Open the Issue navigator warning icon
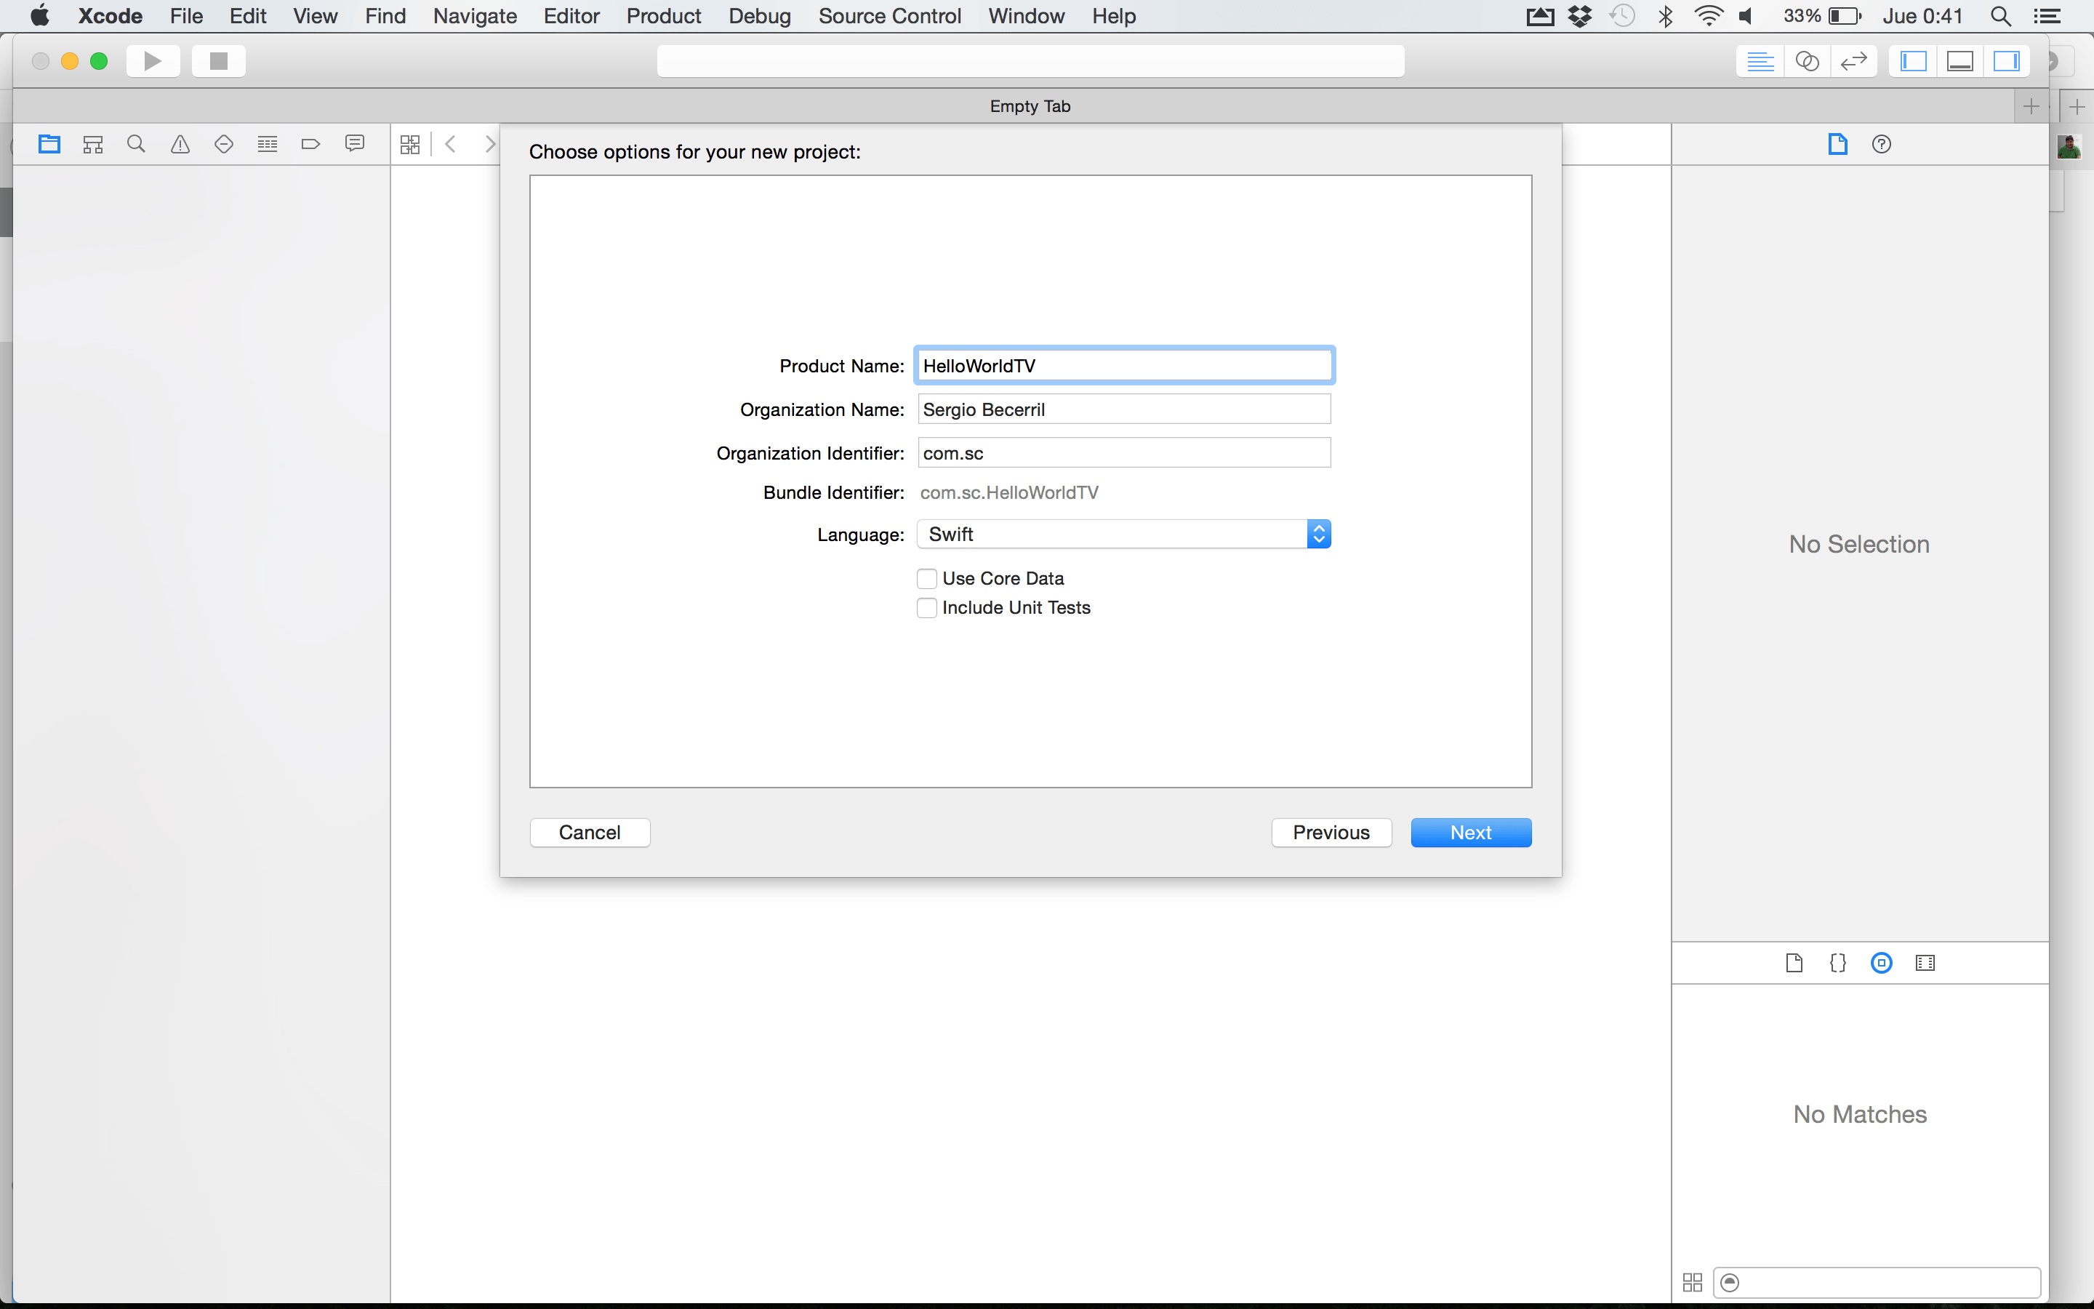The width and height of the screenshot is (2094, 1309). click(x=180, y=144)
